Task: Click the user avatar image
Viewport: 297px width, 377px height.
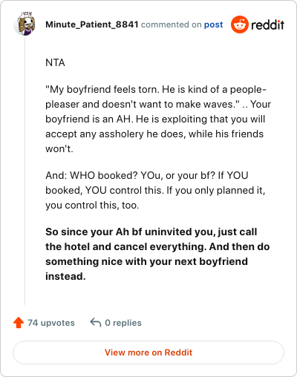Action: tap(25, 24)
